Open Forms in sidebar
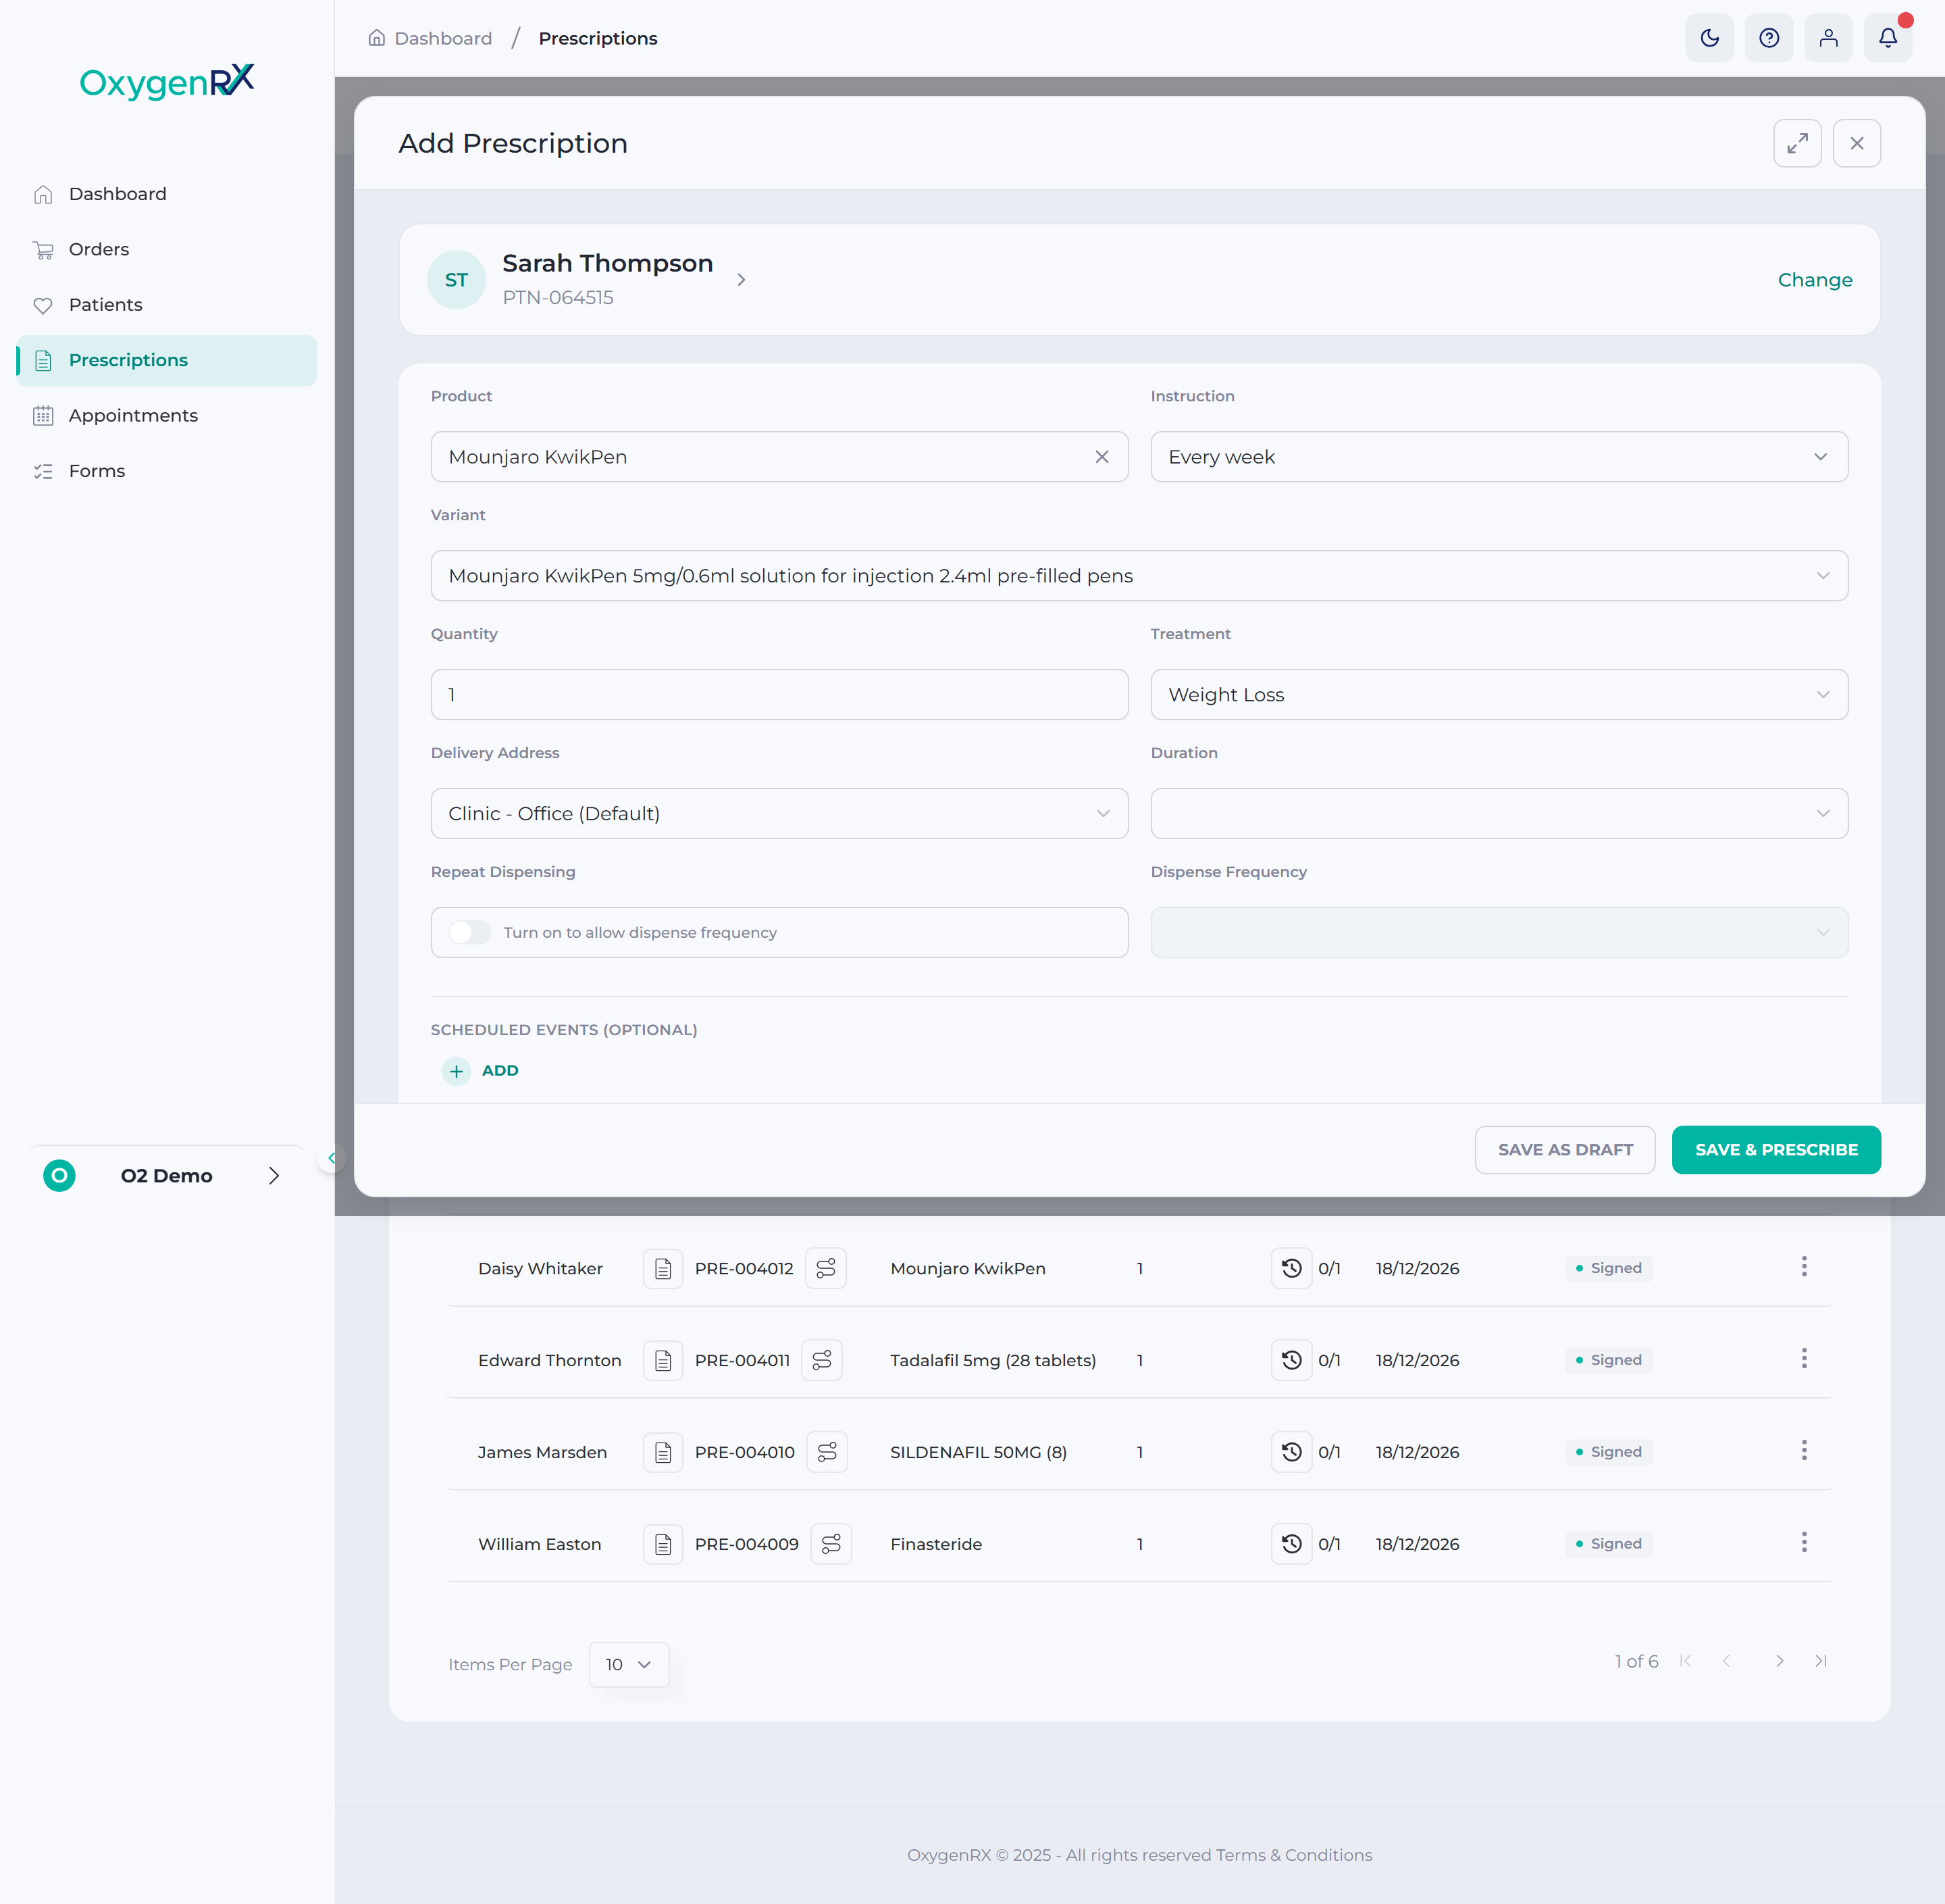This screenshot has height=1904, width=1945. pos(166,471)
